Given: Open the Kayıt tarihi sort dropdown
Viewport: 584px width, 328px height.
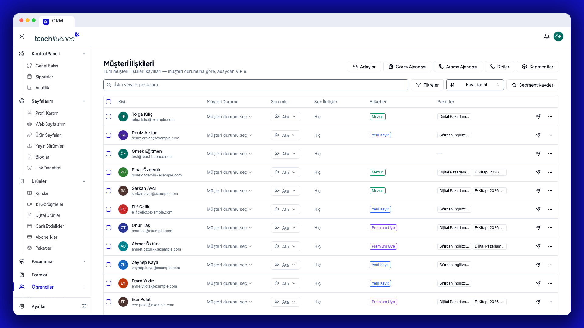Looking at the screenshot, I should pos(475,85).
